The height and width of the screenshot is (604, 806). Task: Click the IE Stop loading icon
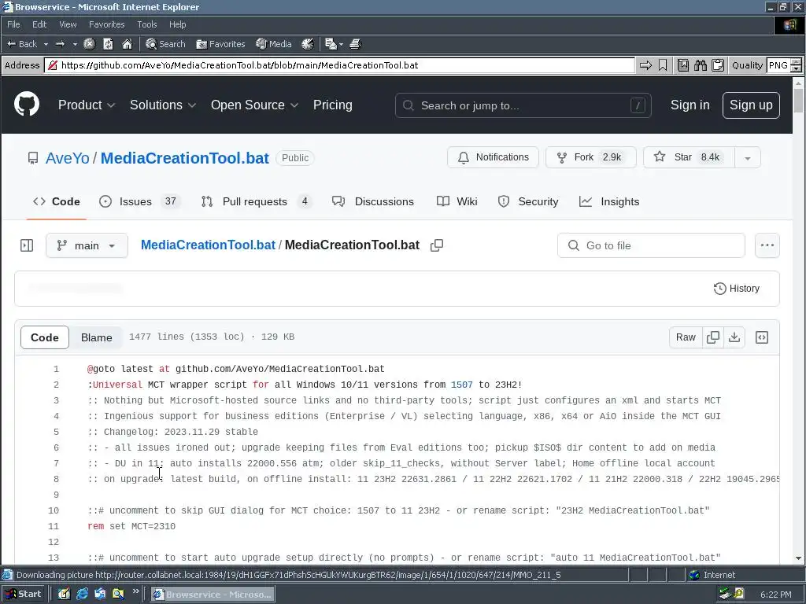[90, 44]
